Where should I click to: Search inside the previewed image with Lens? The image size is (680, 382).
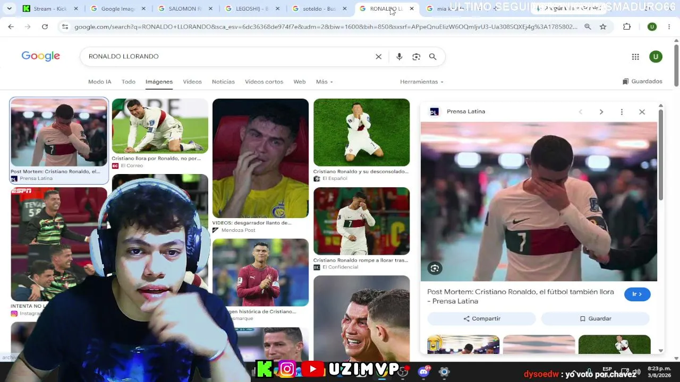435,268
